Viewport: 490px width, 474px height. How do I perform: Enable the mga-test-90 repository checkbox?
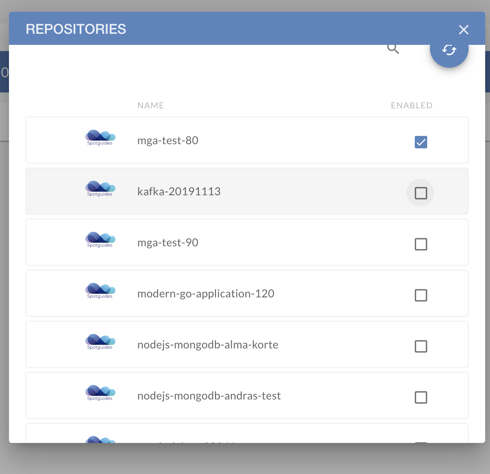[421, 244]
